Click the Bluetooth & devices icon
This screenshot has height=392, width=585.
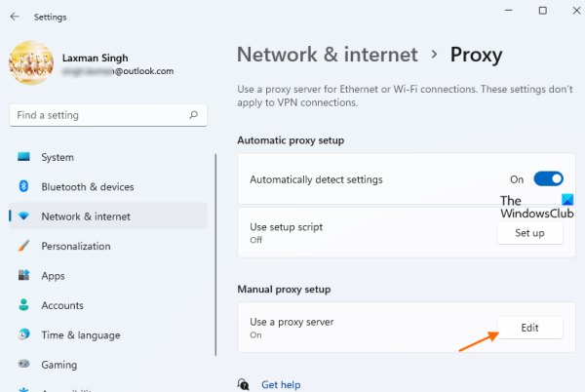click(x=24, y=186)
